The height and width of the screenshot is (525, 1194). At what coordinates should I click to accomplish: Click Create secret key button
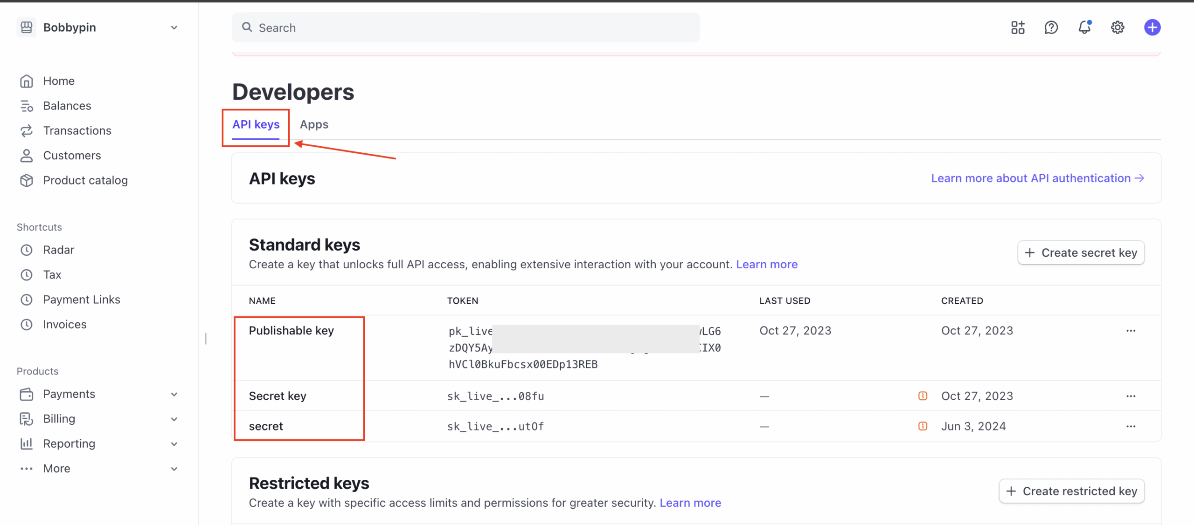pos(1081,252)
